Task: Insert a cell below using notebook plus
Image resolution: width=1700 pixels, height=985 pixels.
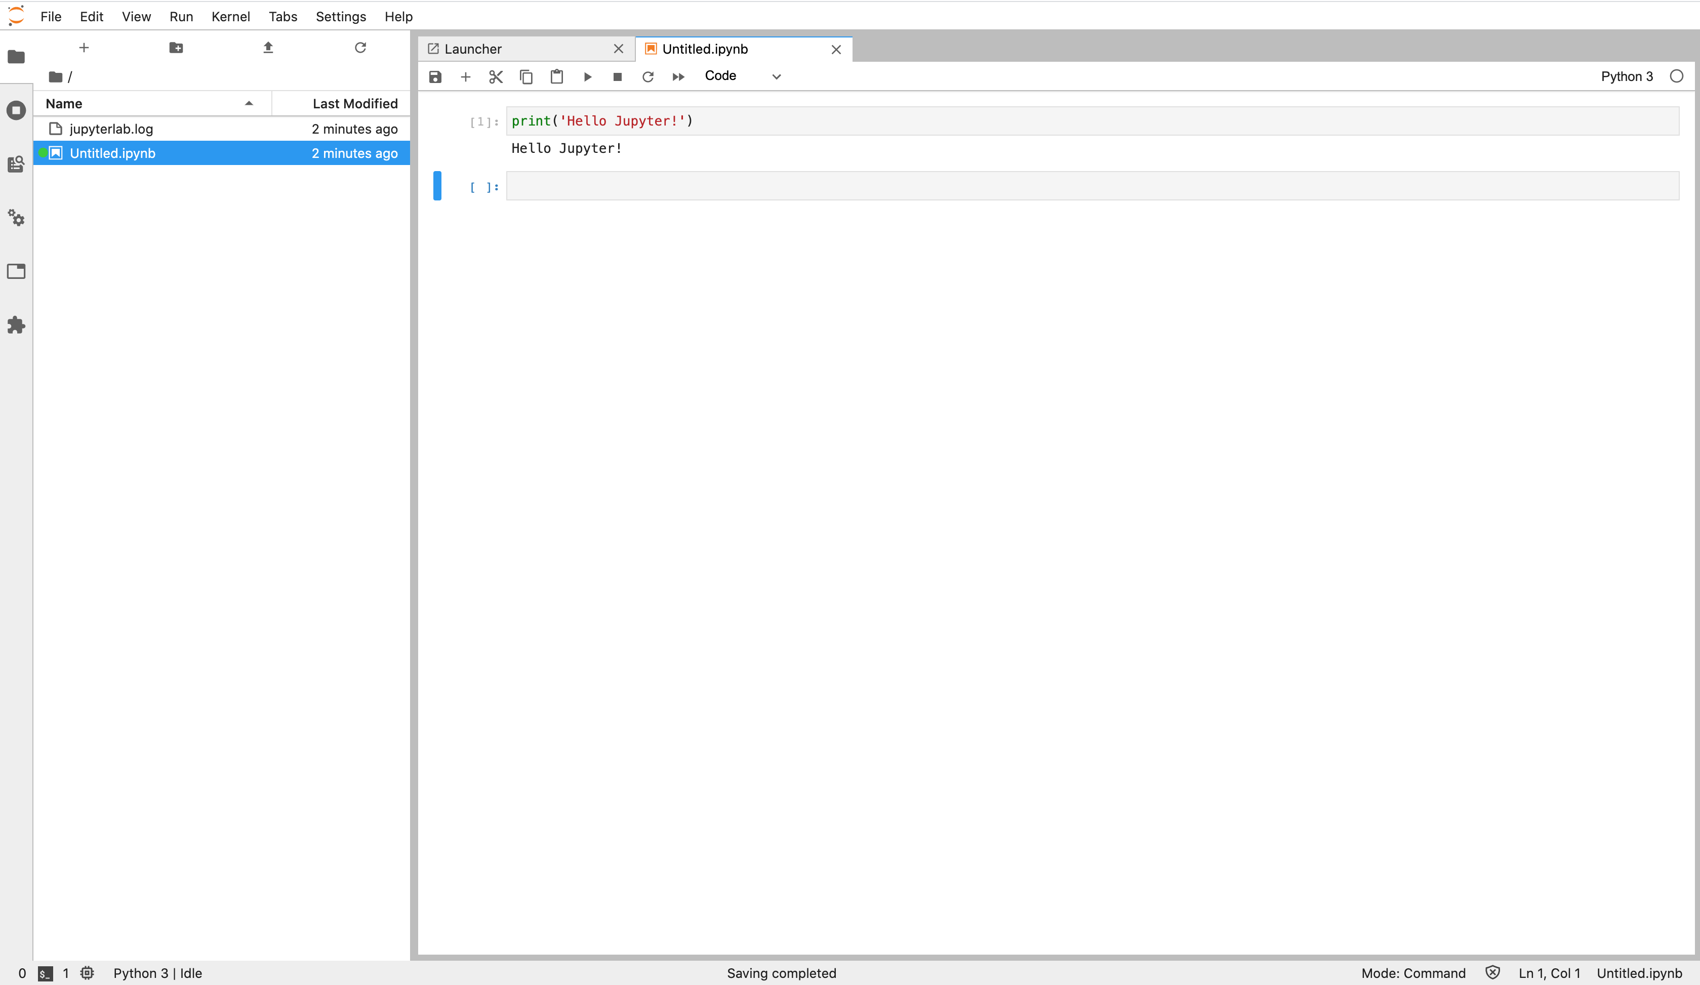Action: pyautogui.click(x=465, y=77)
